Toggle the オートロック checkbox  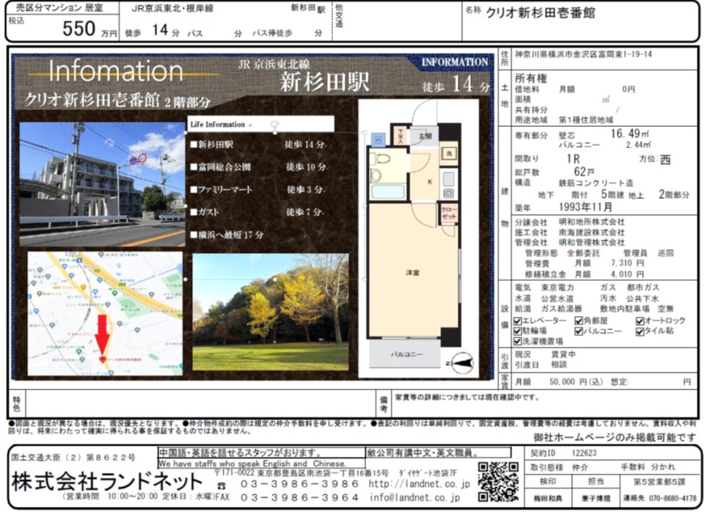tap(640, 321)
